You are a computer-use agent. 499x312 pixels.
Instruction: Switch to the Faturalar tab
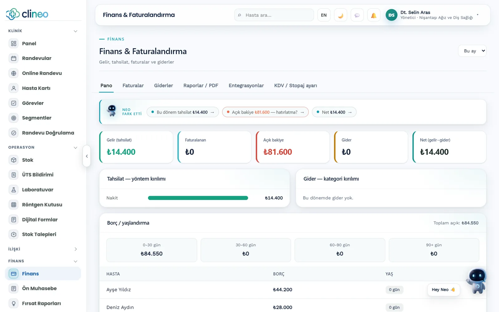[133, 85]
